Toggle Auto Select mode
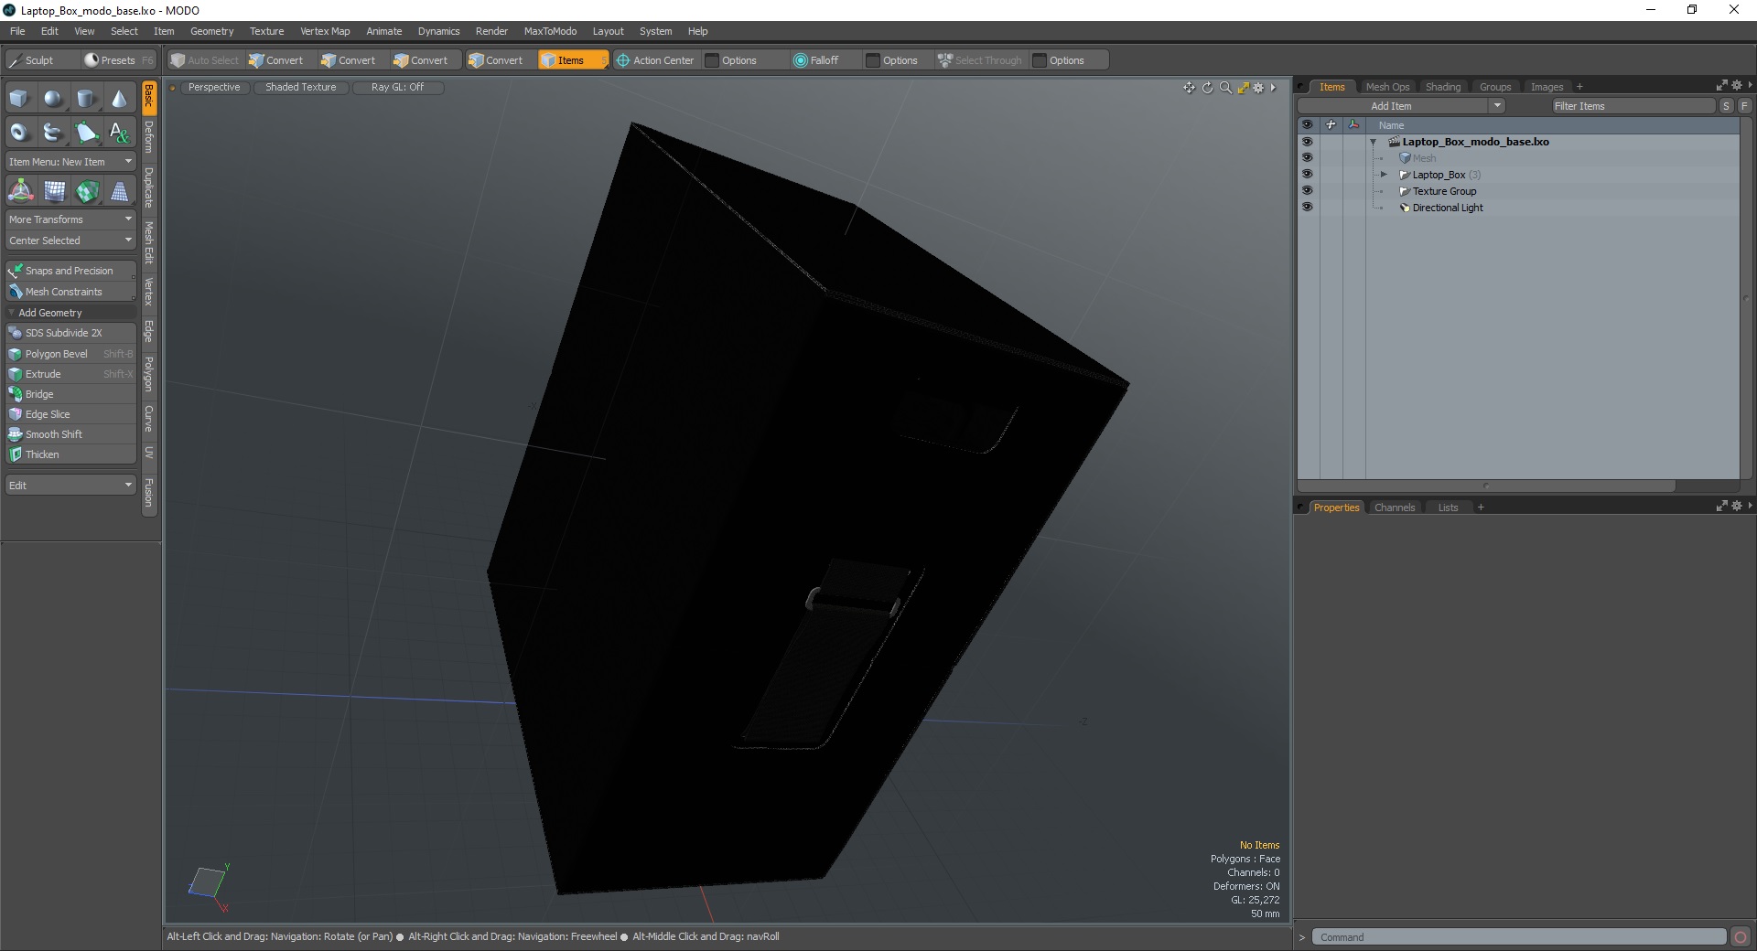1757x951 pixels. pos(205,60)
